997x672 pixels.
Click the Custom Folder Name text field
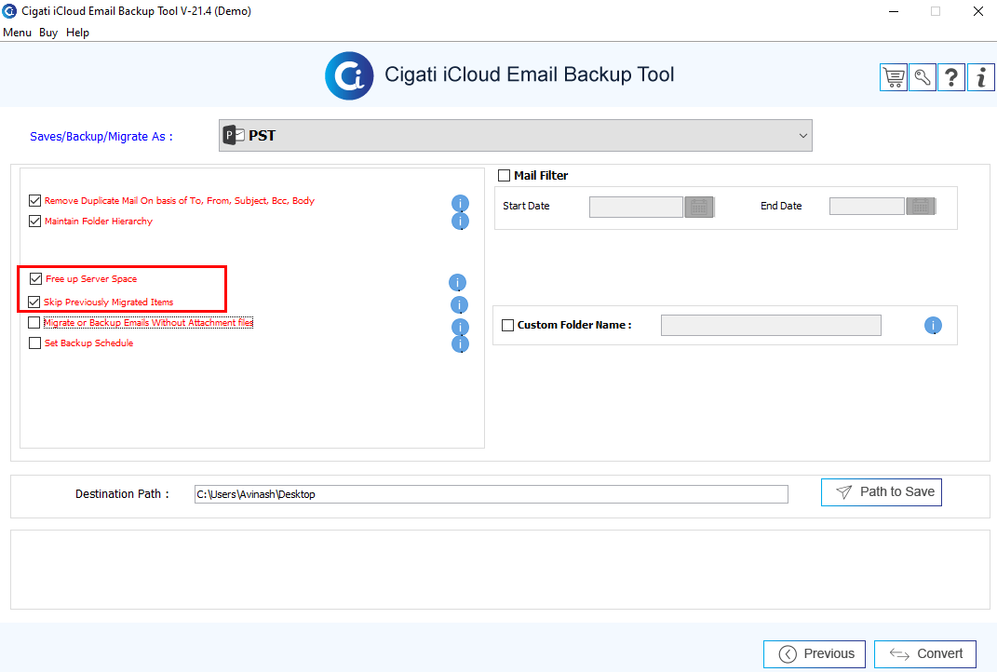point(772,326)
